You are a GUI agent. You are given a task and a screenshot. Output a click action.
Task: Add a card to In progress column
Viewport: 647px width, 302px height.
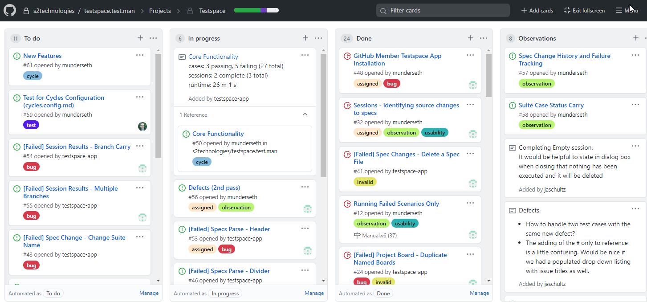click(305, 38)
